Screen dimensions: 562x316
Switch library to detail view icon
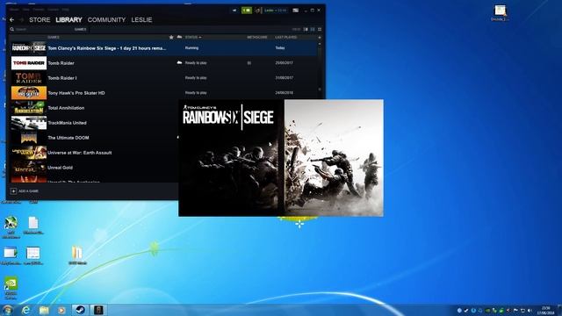point(306,29)
